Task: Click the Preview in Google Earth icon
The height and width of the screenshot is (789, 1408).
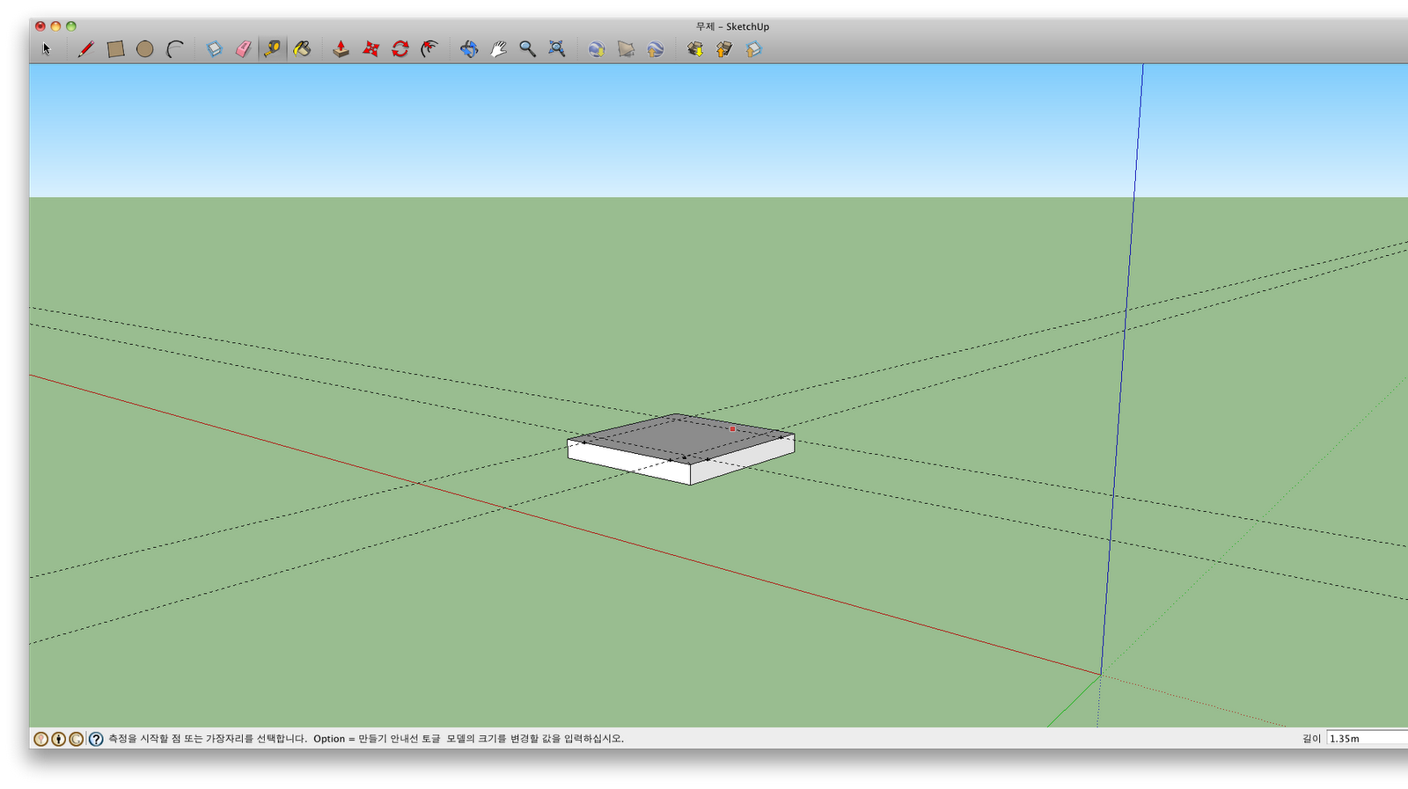Action: tap(655, 49)
